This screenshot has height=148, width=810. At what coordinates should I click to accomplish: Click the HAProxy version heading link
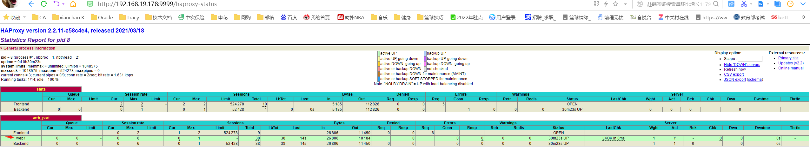(x=72, y=31)
